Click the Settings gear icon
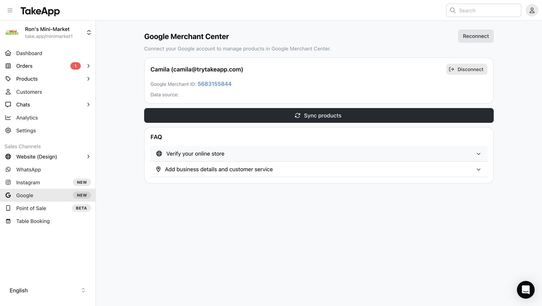Viewport: 542px width, 306px height. (8, 130)
